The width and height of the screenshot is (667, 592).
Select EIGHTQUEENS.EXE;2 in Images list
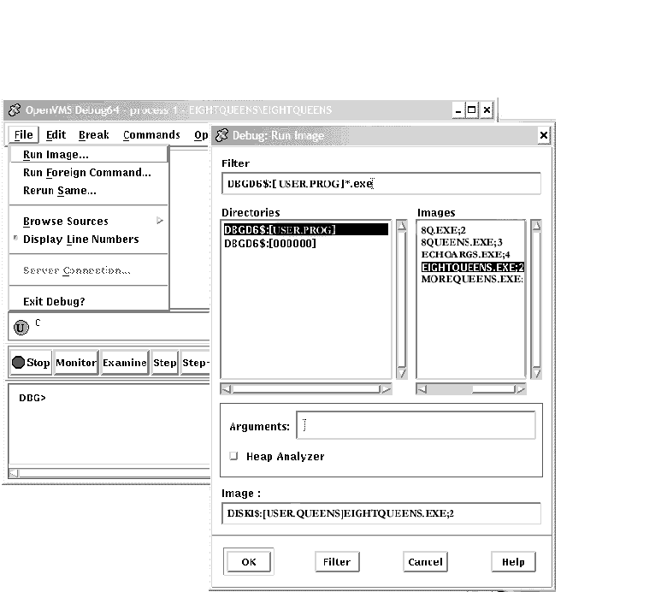[472, 267]
